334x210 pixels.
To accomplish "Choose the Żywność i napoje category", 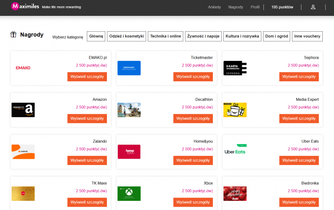I will (203, 36).
